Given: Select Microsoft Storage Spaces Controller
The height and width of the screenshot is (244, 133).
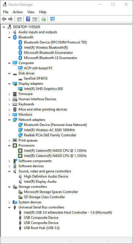Looking at the screenshot, I should [51, 192].
